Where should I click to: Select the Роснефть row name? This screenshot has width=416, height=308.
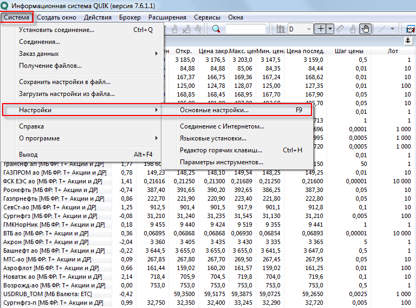coord(50,190)
